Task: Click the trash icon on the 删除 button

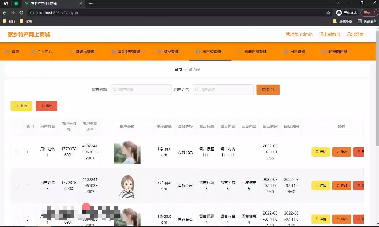Action: [43, 106]
